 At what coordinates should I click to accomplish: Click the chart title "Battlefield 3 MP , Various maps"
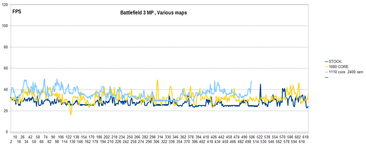154,12
